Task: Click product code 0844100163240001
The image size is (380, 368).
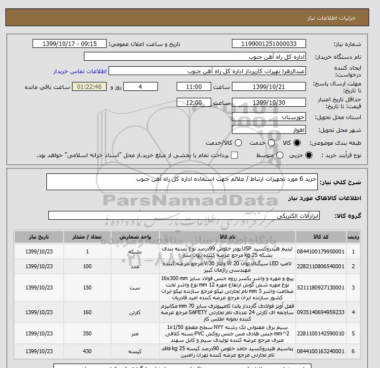Action: (321, 351)
